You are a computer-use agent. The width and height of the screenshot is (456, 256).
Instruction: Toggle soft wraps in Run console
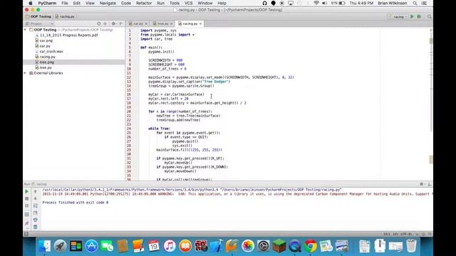[x=36, y=206]
